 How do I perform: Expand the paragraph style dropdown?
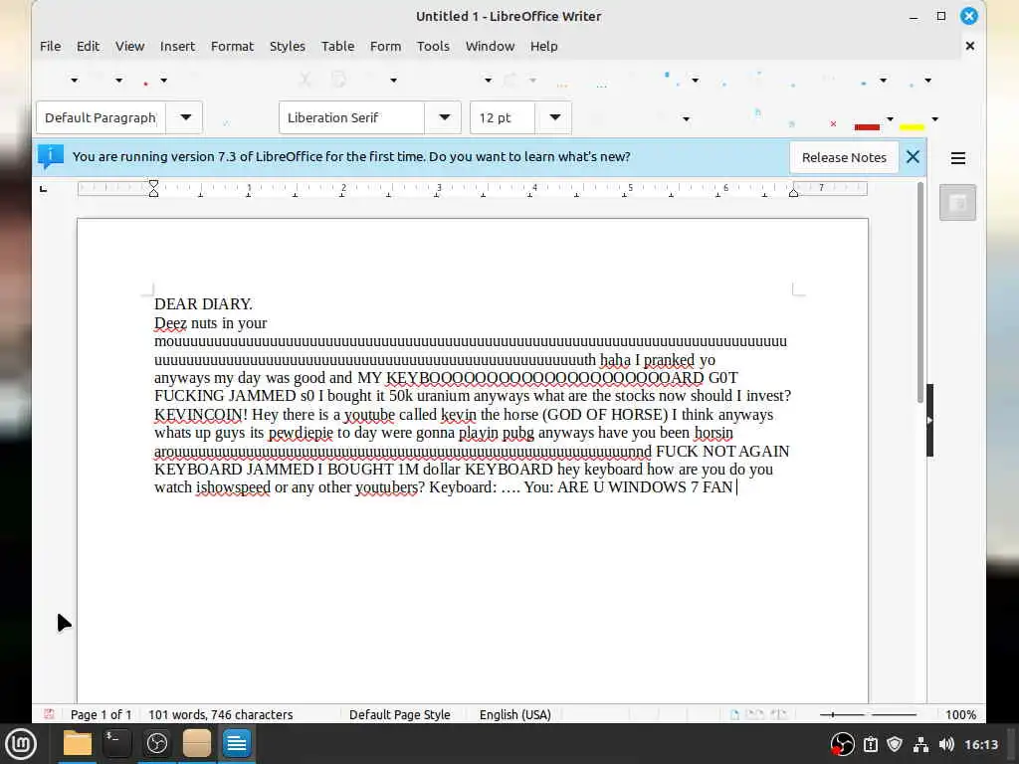(x=185, y=117)
